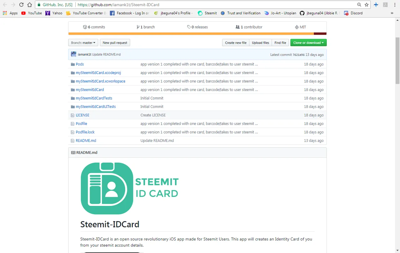The image size is (400, 253).
Task: Click the README.md file icon in file list
Action: pyautogui.click(x=73, y=141)
